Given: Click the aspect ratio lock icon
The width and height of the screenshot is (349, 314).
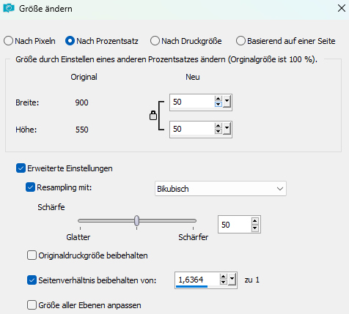Looking at the screenshot, I should [x=153, y=116].
